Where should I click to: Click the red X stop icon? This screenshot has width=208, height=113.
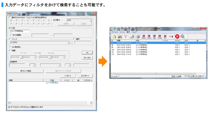click(177, 36)
